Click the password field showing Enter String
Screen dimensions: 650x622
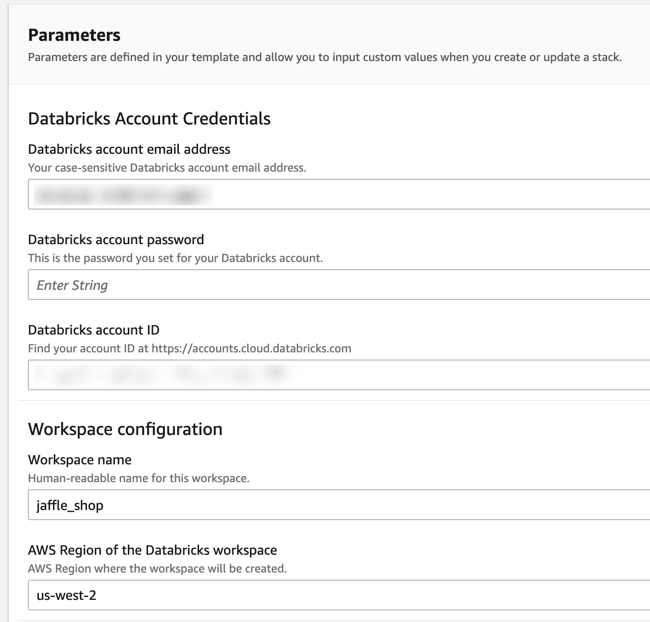pyautogui.click(x=192, y=285)
